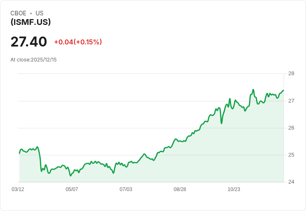
Task: Select the 10/23 date on the time axis
Action: pyautogui.click(x=234, y=189)
